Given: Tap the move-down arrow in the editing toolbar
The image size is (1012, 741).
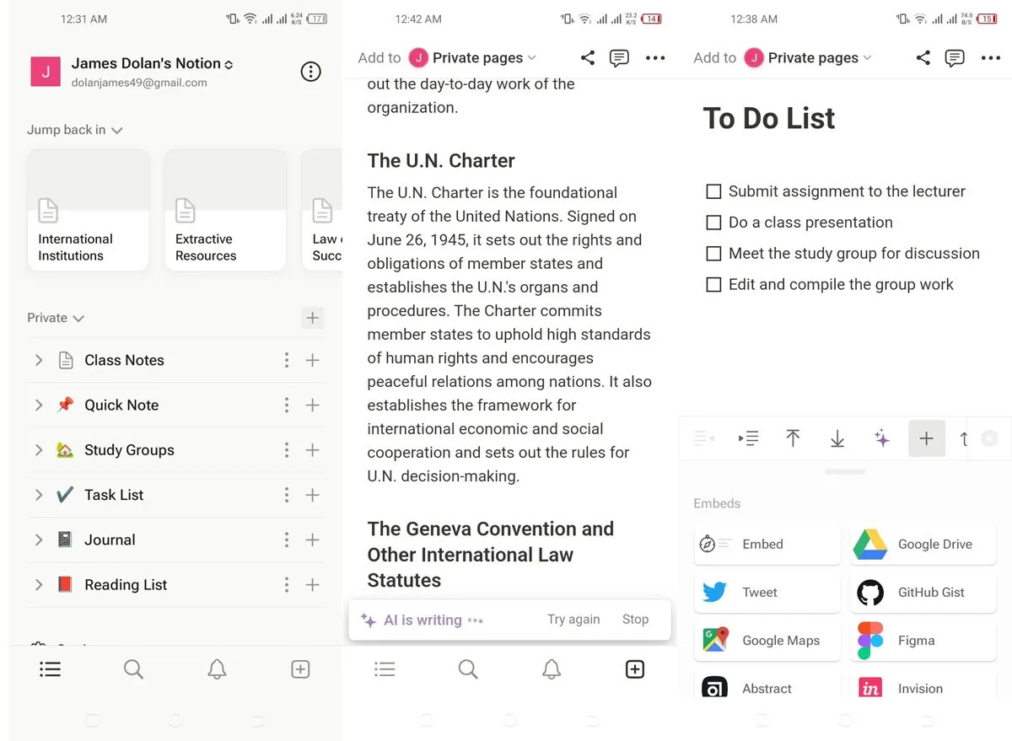Looking at the screenshot, I should coord(837,438).
